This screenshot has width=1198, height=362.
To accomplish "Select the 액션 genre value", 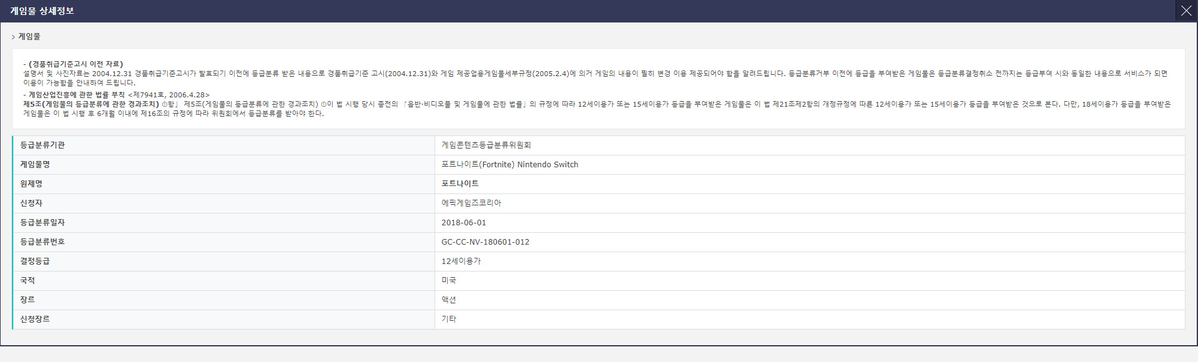I will coord(449,300).
